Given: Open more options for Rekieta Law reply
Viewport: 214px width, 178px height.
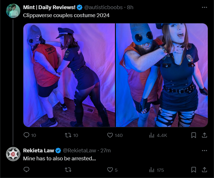Looking at the screenshot, I should coord(204,151).
